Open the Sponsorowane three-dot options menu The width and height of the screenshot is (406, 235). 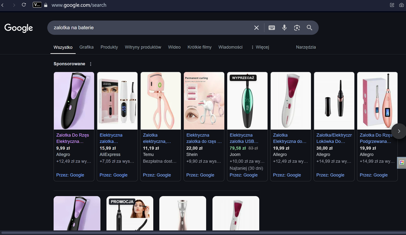pos(91,64)
